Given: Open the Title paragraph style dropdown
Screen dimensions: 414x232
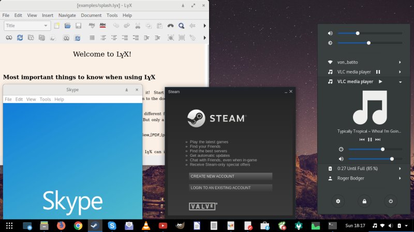Looking at the screenshot, I should pyautogui.click(x=27, y=25).
